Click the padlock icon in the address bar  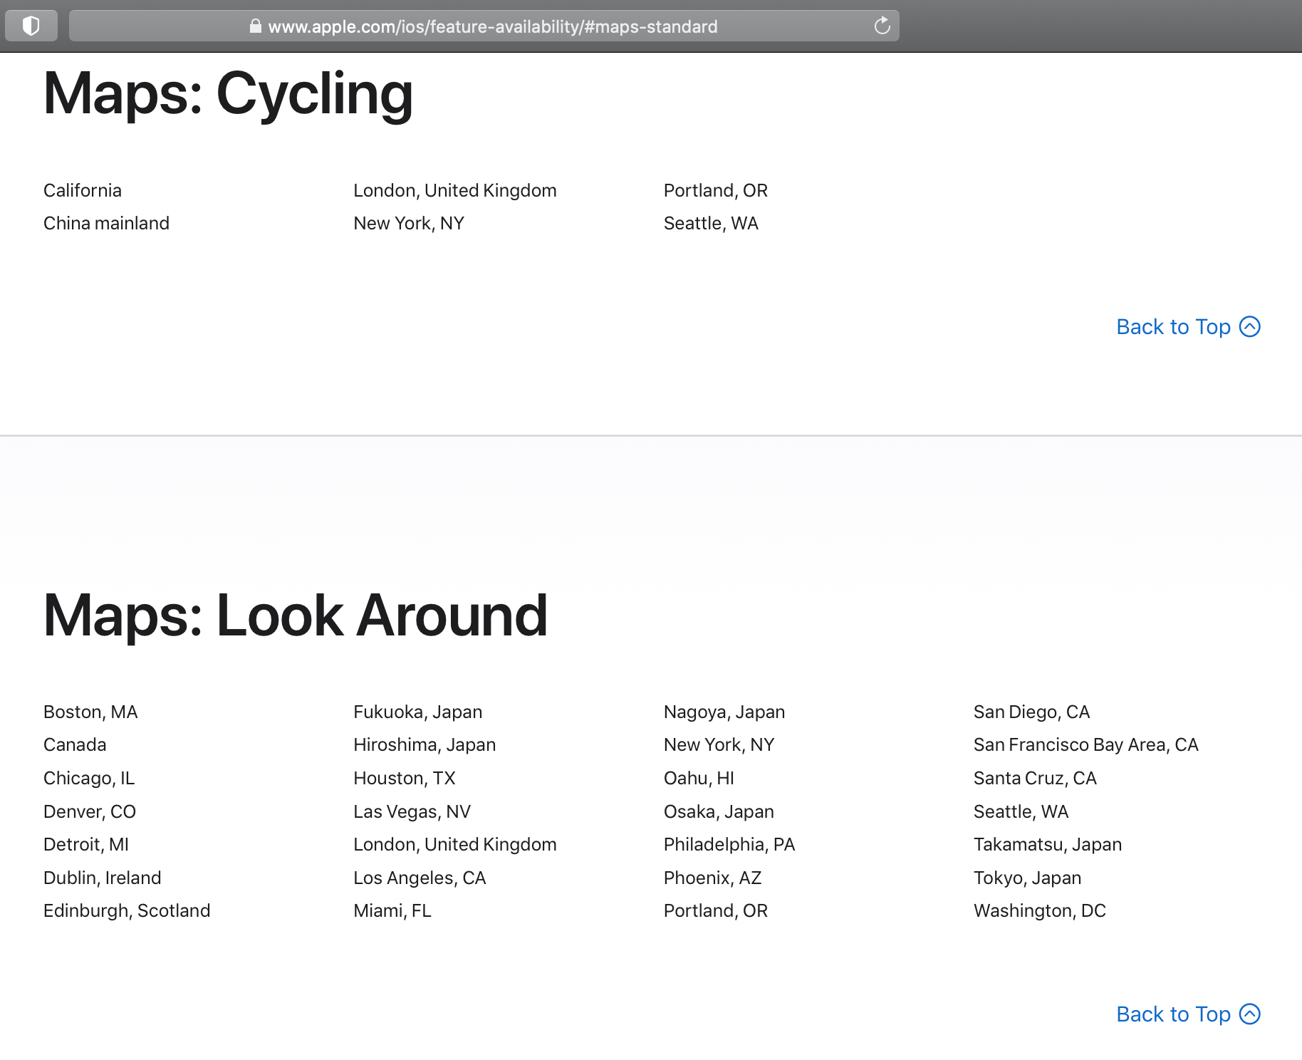pos(255,26)
